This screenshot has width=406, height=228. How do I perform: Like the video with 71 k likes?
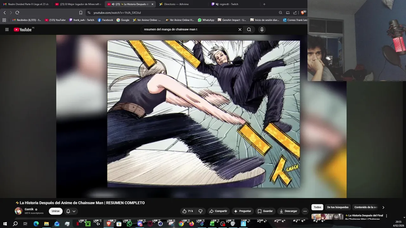(x=187, y=211)
